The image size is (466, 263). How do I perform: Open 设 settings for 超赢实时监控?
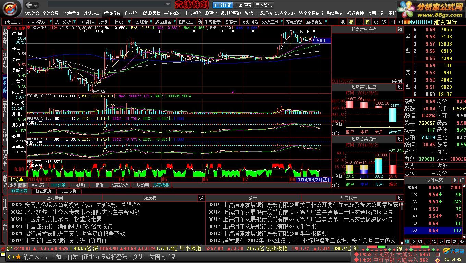400,87
